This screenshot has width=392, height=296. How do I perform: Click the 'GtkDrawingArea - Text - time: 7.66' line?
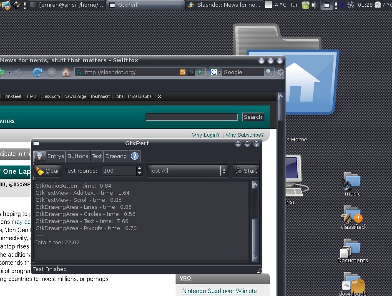(x=82, y=221)
